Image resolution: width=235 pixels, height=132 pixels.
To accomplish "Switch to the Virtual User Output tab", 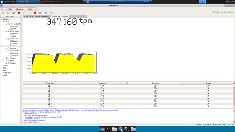I will (42, 16).
